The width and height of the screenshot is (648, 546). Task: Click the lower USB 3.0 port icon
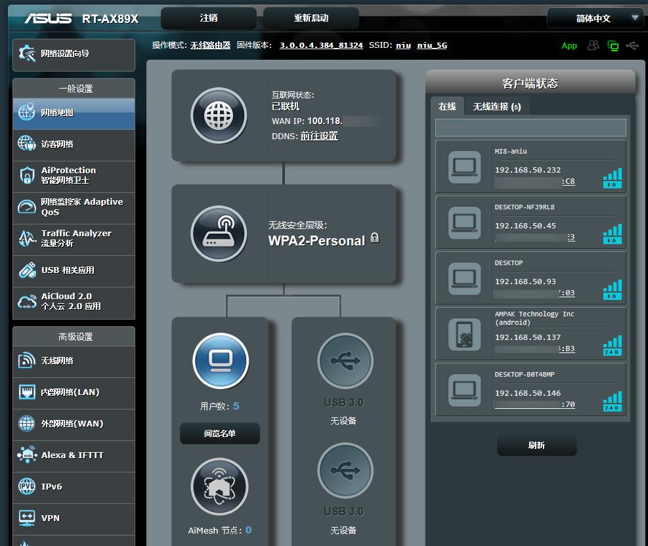345,470
